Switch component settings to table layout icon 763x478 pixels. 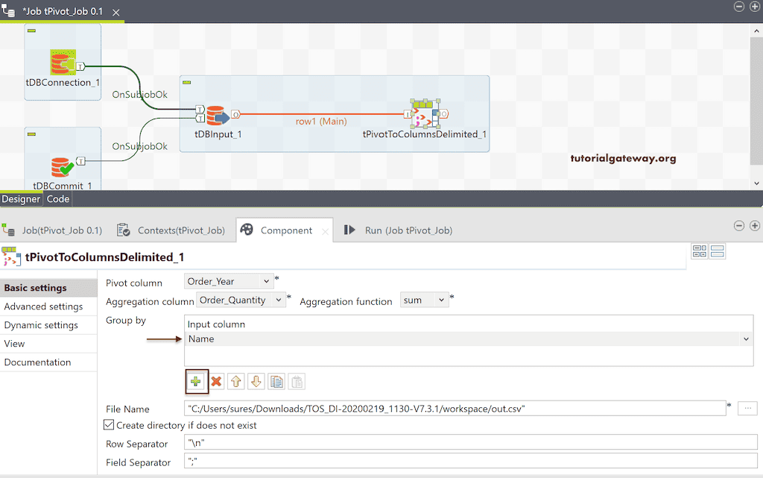coord(700,251)
